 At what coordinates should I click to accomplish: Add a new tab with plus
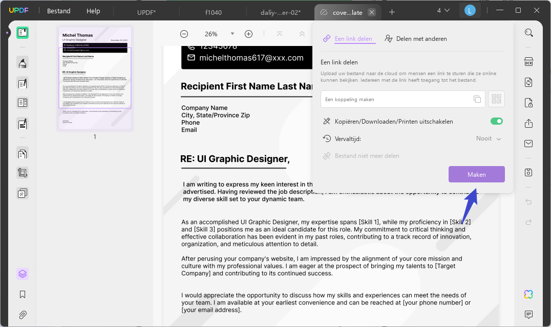click(392, 12)
